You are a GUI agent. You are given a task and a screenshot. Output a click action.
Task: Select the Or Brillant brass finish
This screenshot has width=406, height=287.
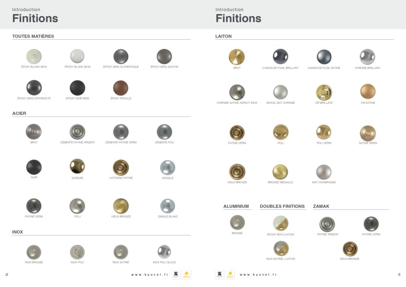(324, 92)
